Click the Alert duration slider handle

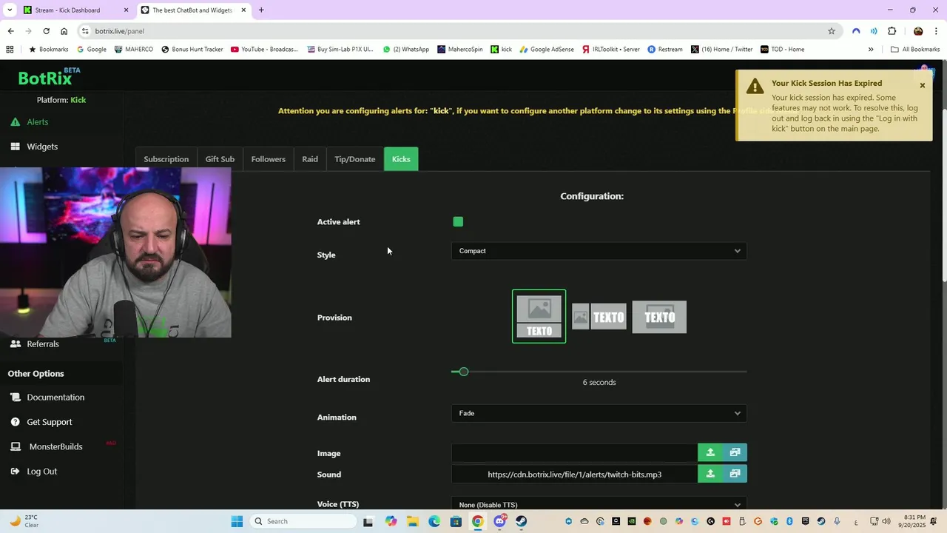464,372
